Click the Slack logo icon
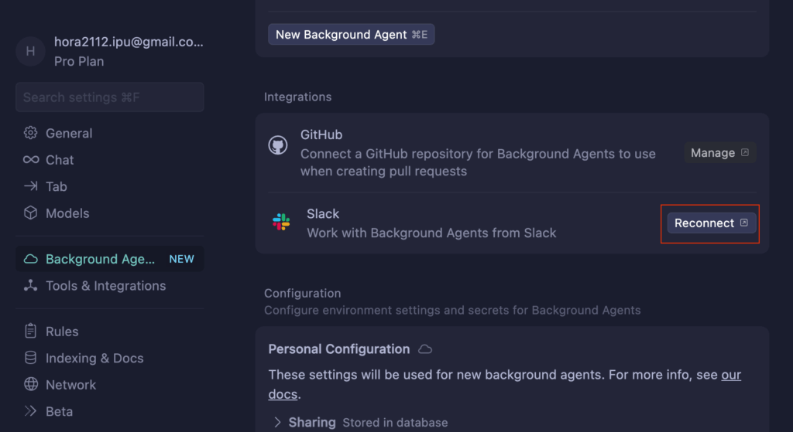 (281, 222)
